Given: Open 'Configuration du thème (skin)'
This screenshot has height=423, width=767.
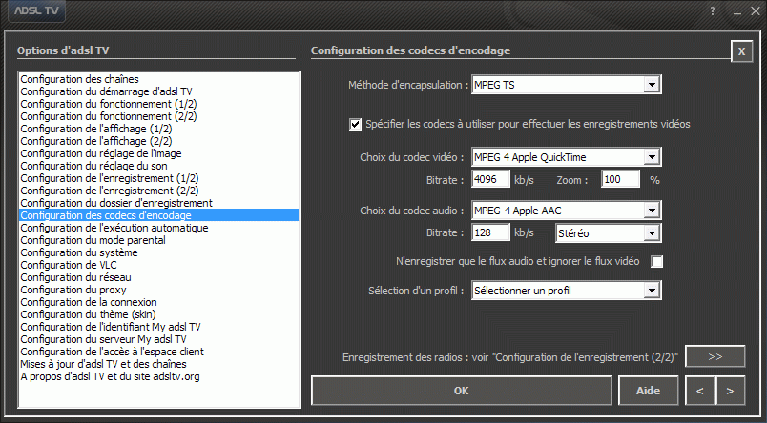Looking at the screenshot, I should (x=159, y=314).
